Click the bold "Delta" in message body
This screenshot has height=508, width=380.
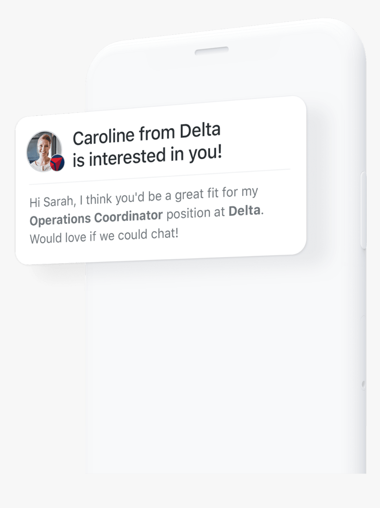tap(244, 211)
